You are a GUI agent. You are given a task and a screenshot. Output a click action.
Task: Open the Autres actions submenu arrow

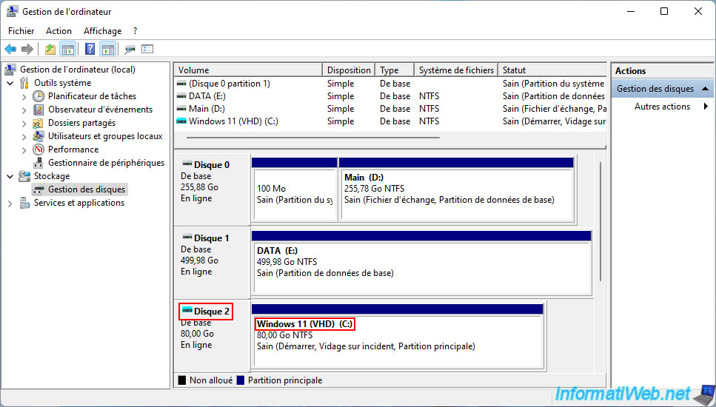click(x=706, y=107)
